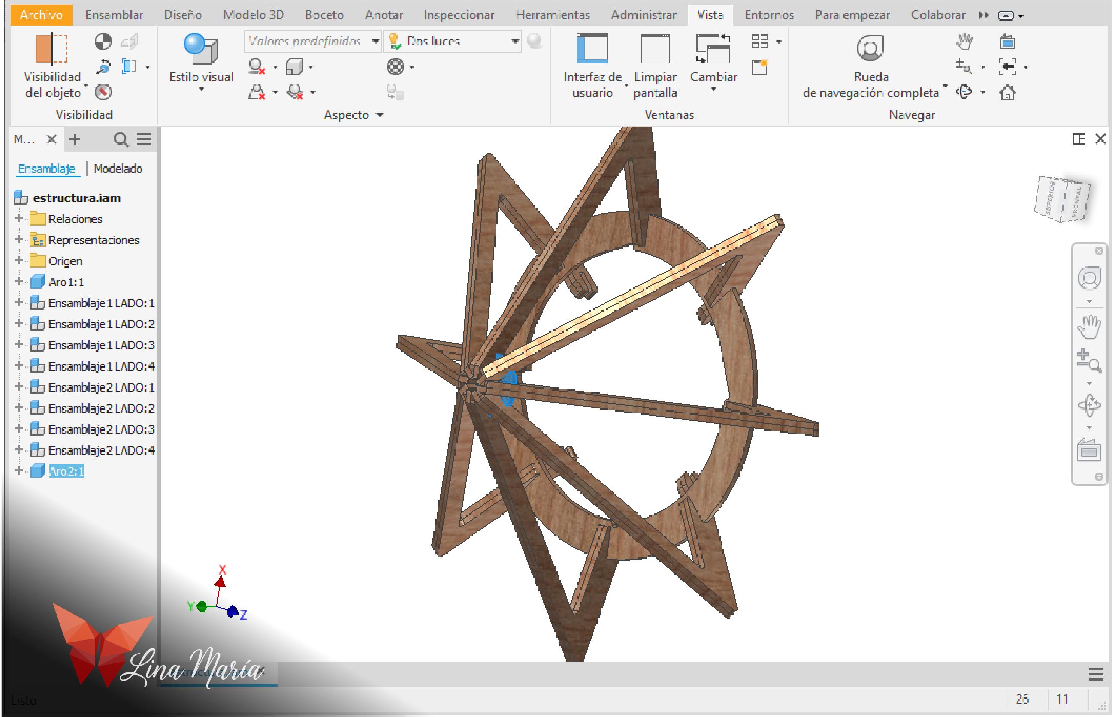Switch to the Herramientas tab
Image resolution: width=1112 pixels, height=717 pixels.
tap(553, 15)
